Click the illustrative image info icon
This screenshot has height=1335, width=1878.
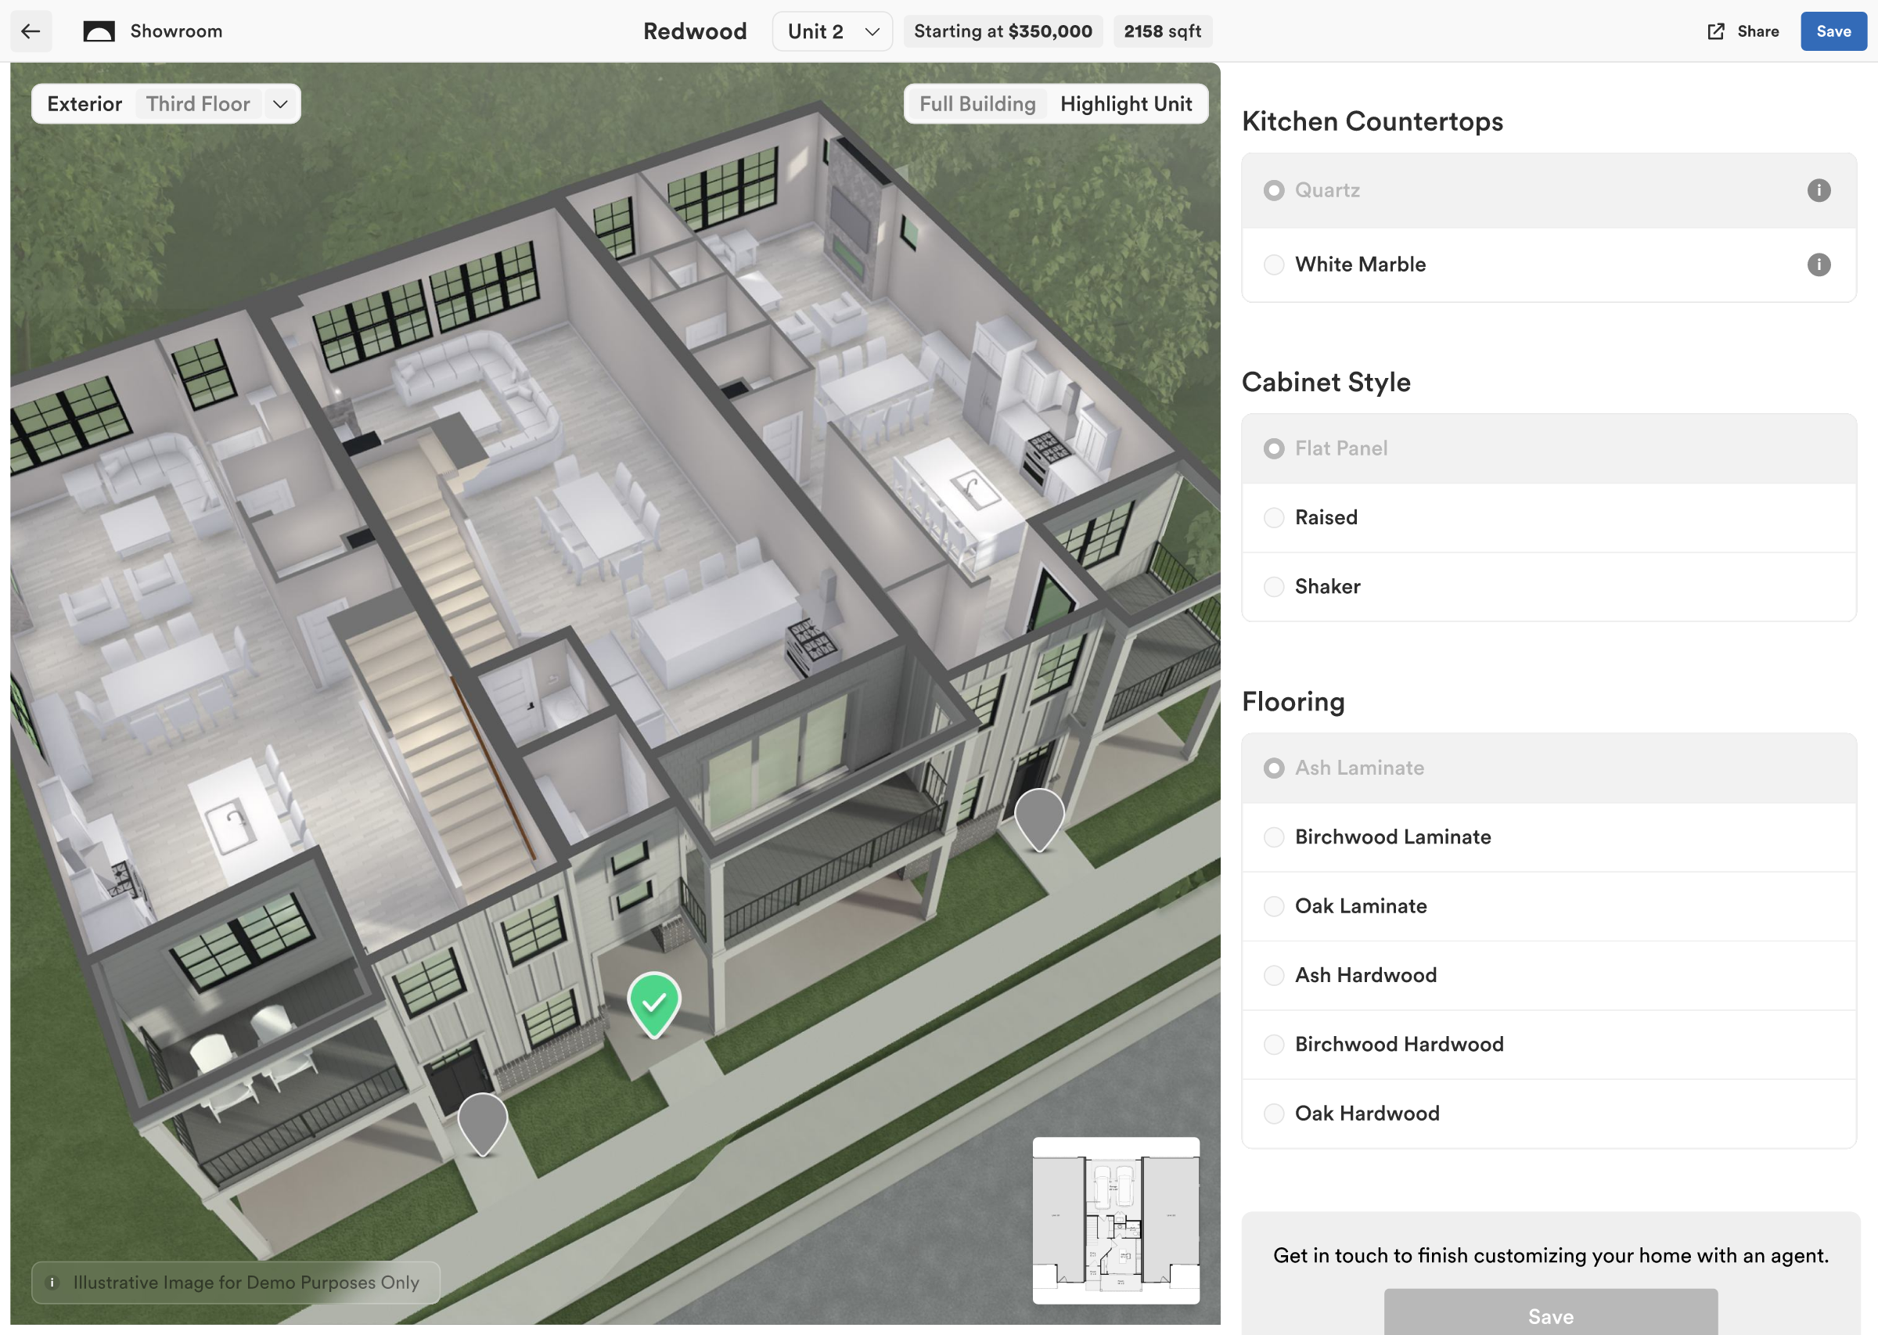tap(52, 1283)
